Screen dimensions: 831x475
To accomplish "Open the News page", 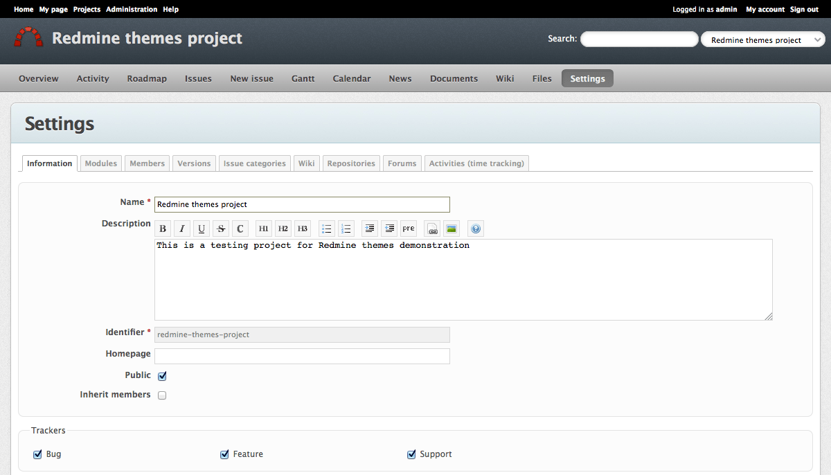I will (400, 79).
